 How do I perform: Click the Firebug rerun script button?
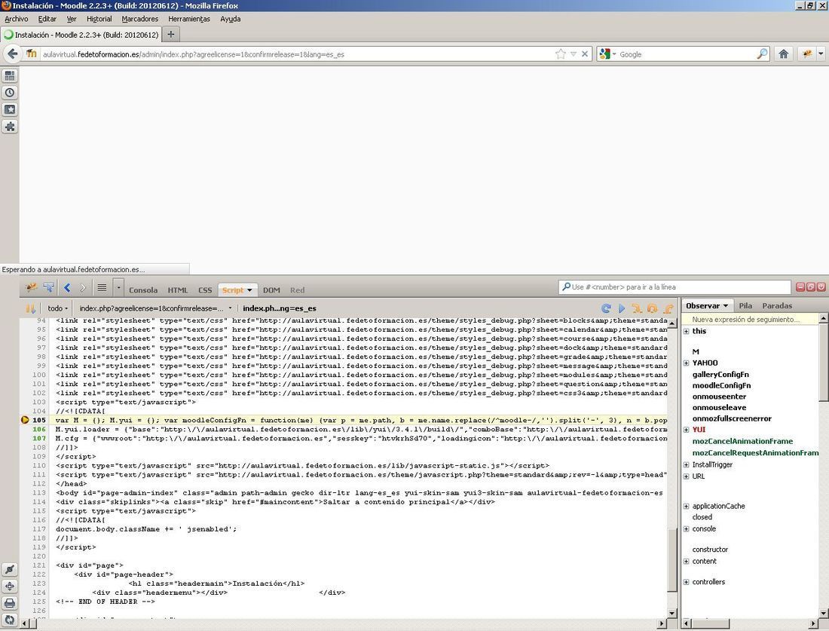(606, 308)
